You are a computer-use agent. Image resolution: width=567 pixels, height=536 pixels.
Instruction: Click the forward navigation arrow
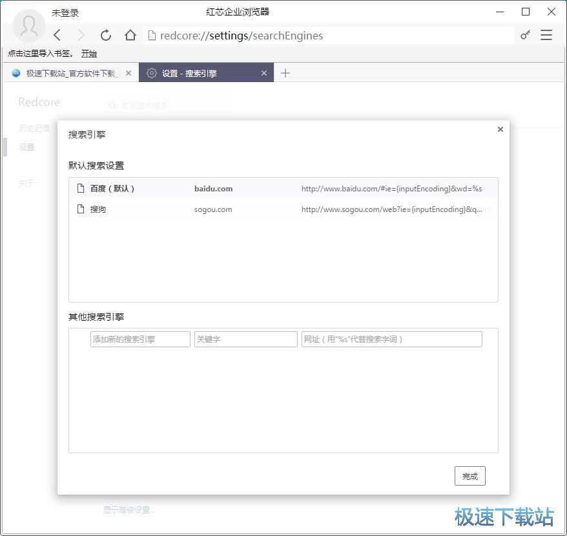pyautogui.click(x=81, y=35)
